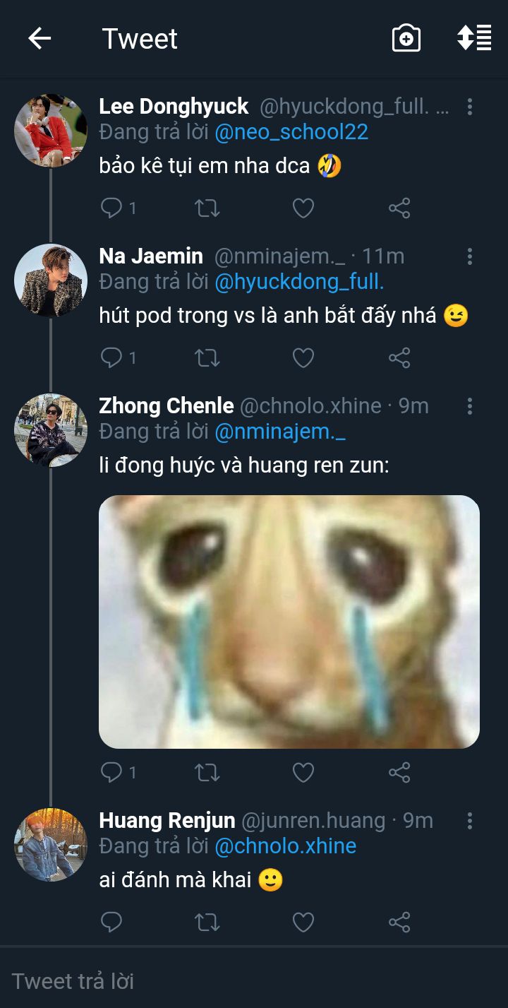Tap Na Jaemin's profile picture
Screen dimensions: 508x1008
pos(51,280)
